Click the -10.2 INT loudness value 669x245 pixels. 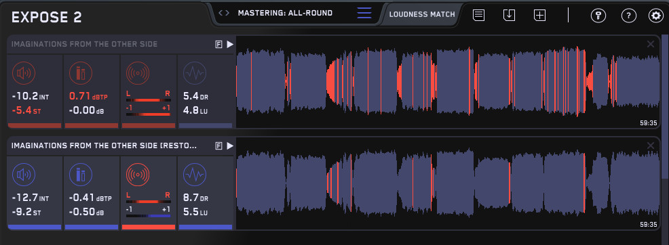tap(31, 96)
